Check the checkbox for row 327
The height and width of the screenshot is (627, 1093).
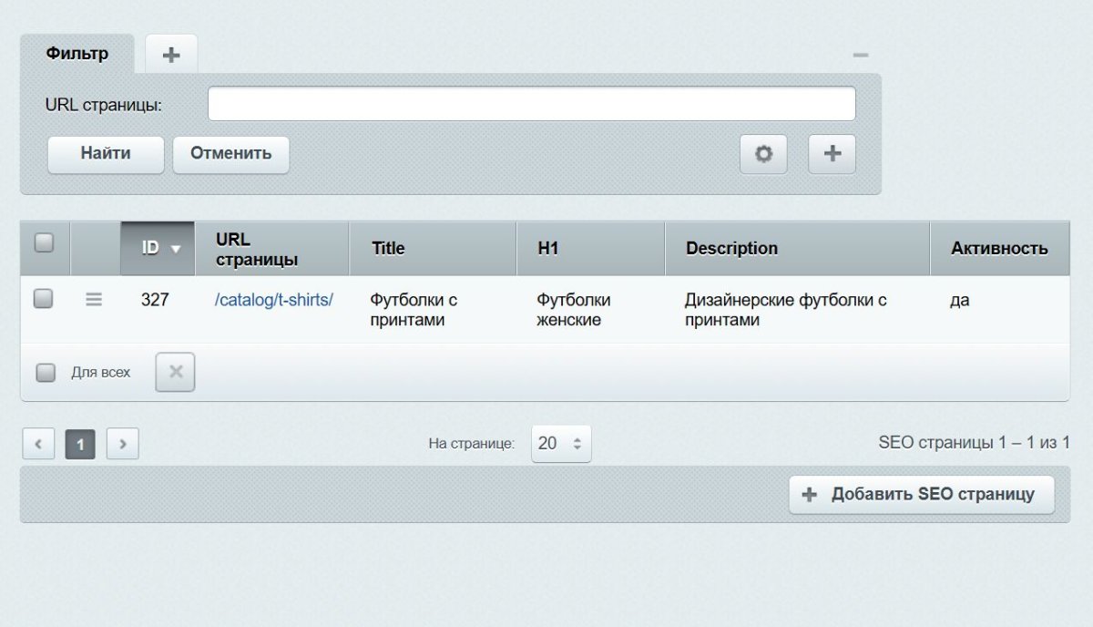45,298
